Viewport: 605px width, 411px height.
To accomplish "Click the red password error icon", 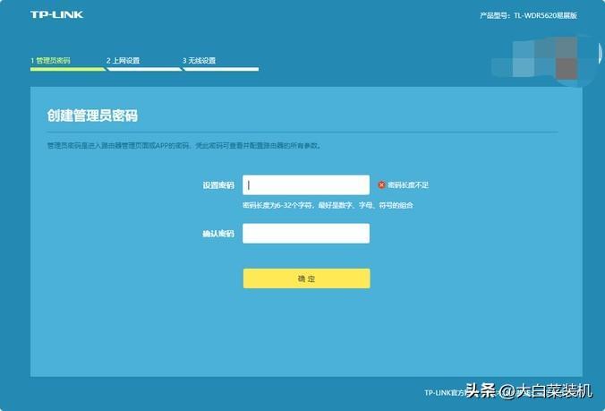I will (381, 184).
